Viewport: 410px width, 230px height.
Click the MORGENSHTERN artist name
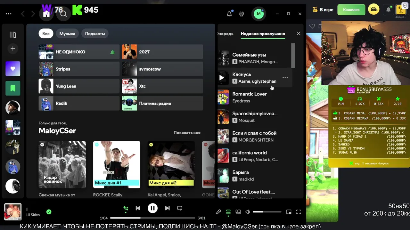[x=256, y=140]
